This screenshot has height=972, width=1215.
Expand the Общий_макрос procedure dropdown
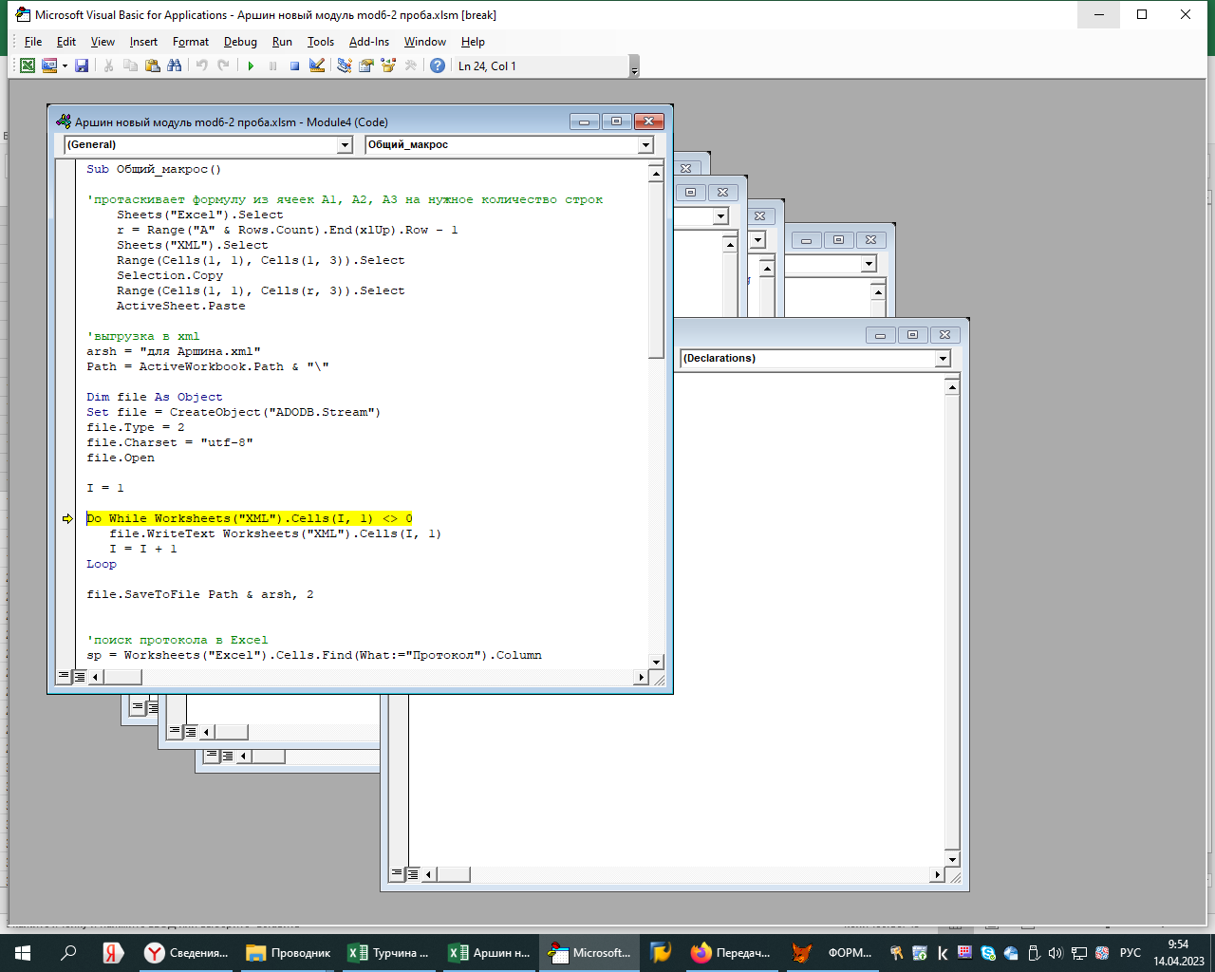pos(645,145)
